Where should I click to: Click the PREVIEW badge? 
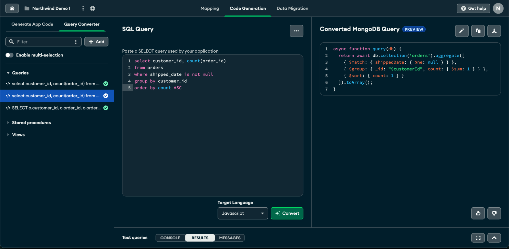[414, 29]
